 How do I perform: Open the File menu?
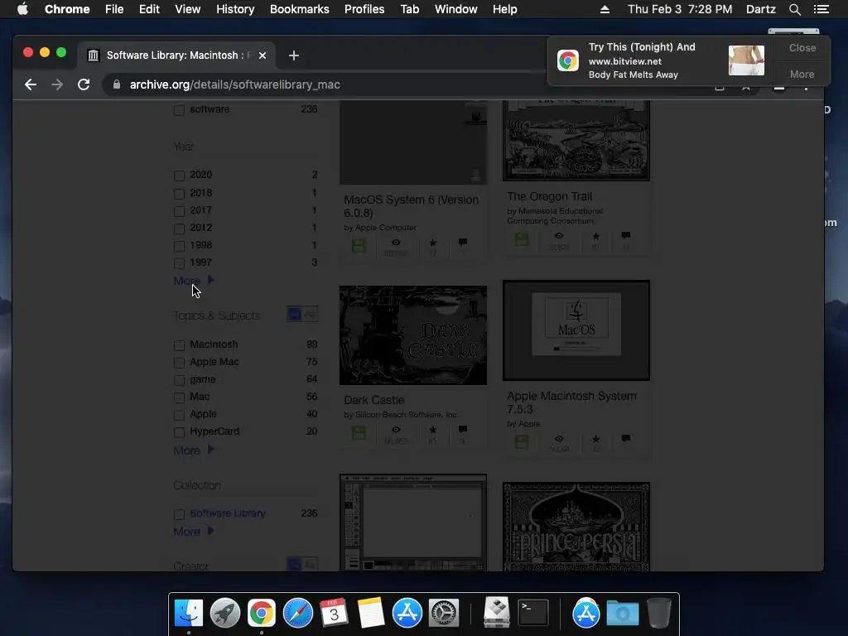pyautogui.click(x=114, y=9)
